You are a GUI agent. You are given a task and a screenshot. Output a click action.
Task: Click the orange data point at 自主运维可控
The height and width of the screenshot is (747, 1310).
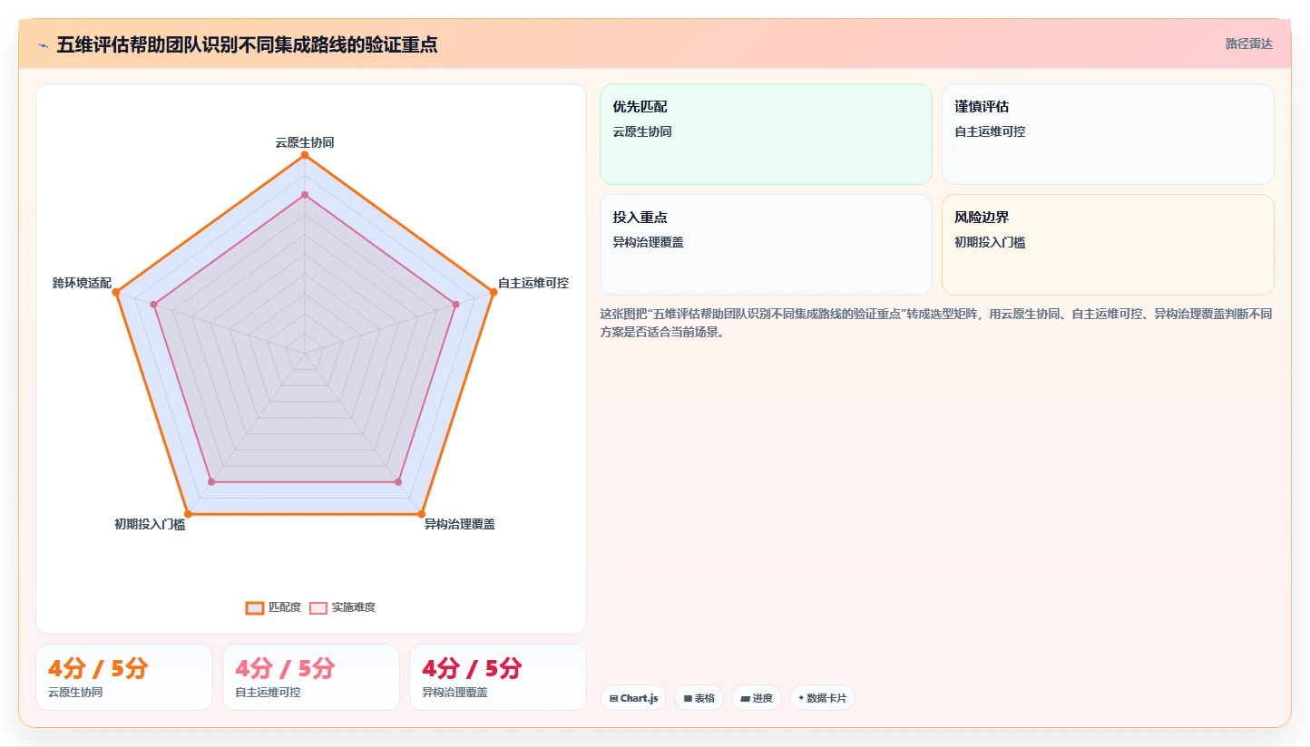pyautogui.click(x=493, y=292)
